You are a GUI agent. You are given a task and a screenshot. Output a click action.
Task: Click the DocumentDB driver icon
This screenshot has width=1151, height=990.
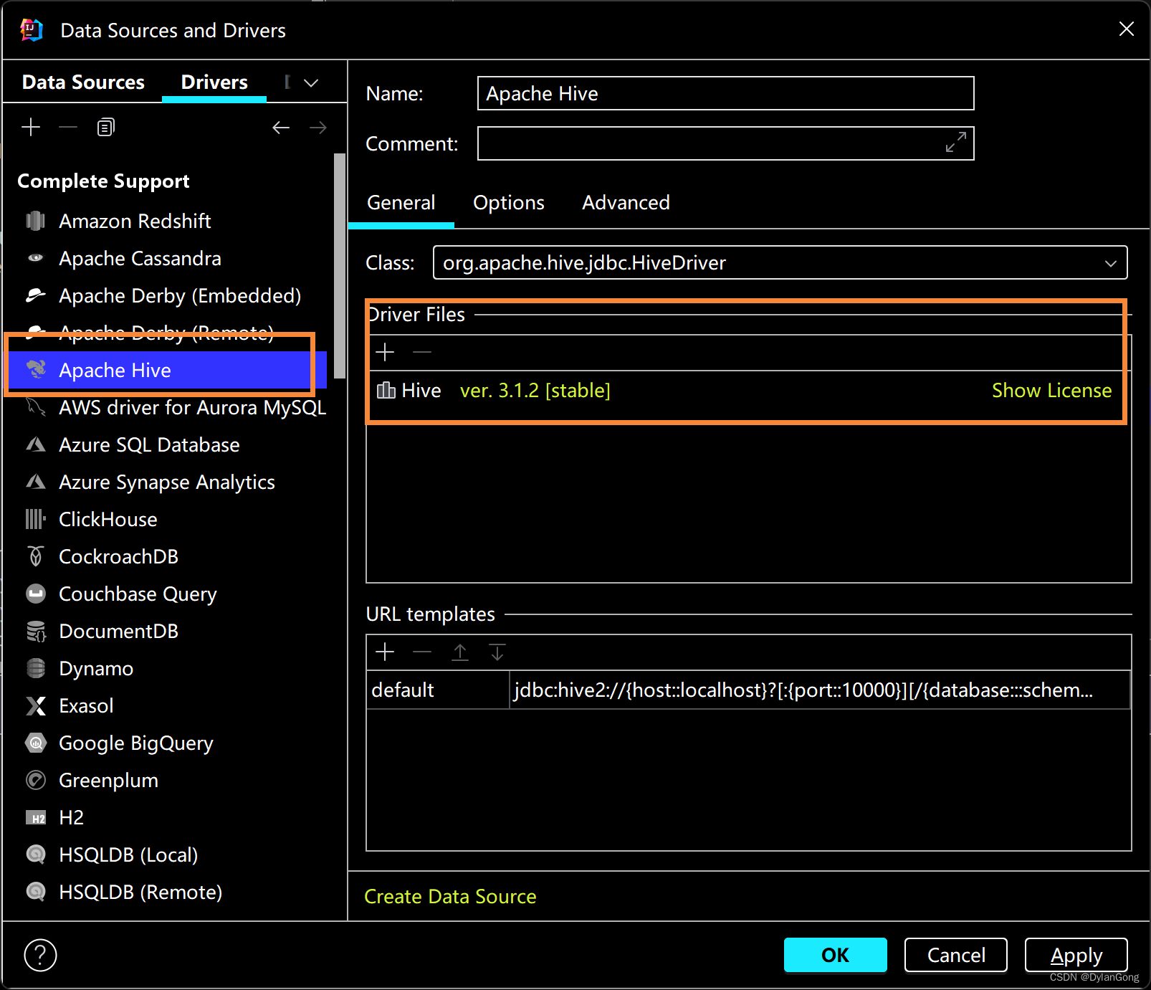click(36, 631)
